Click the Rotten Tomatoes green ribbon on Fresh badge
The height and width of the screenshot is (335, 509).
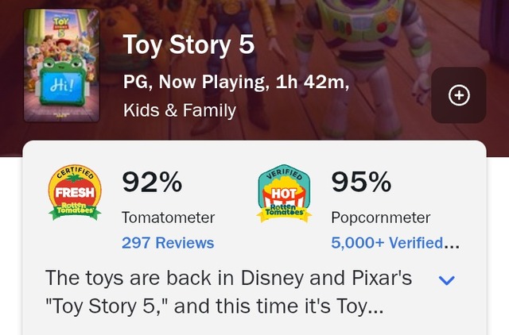coord(75,210)
